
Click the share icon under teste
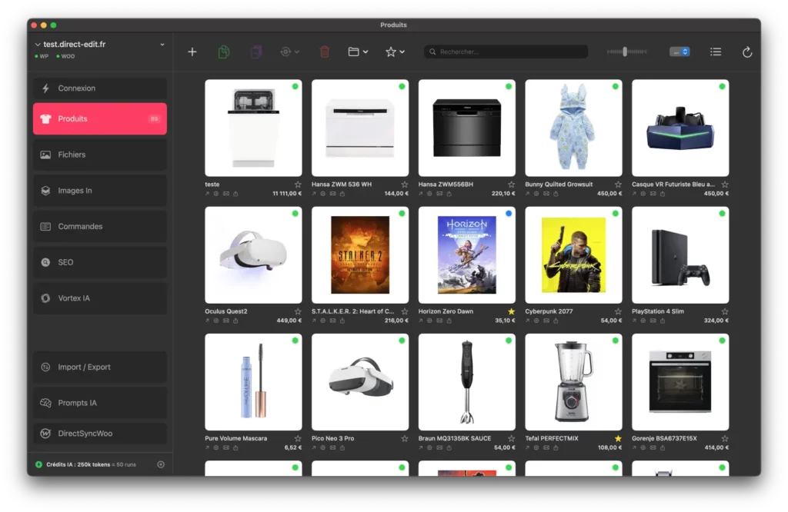tap(235, 194)
